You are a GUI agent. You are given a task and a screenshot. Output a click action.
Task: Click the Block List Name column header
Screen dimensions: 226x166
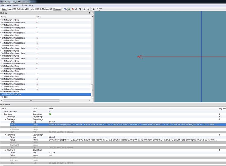pyautogui.click(x=3, y=17)
